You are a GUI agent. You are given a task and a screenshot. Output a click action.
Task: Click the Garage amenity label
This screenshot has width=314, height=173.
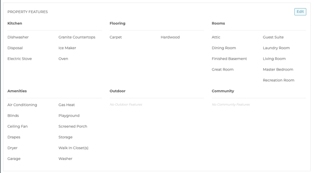[x=14, y=159]
